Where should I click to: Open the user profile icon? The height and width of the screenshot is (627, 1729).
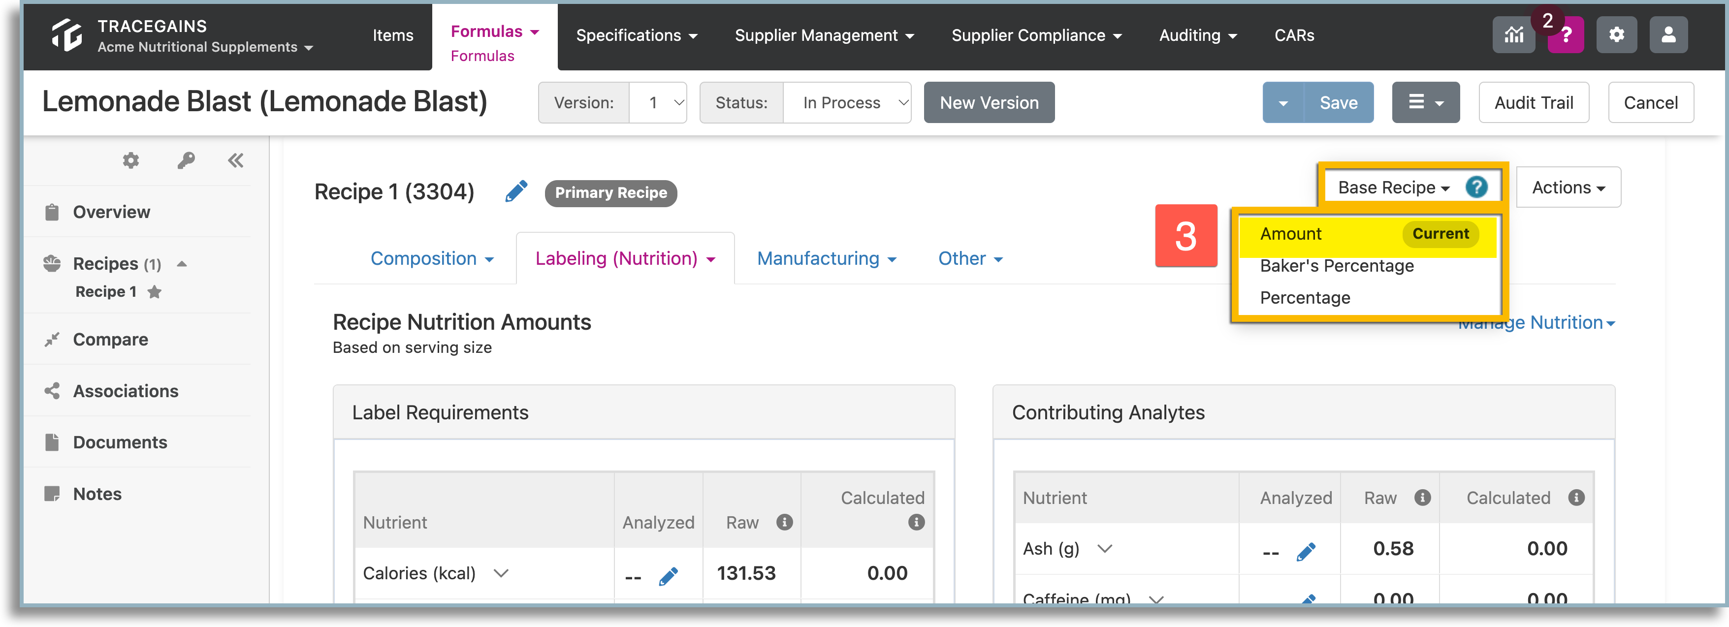(x=1668, y=35)
